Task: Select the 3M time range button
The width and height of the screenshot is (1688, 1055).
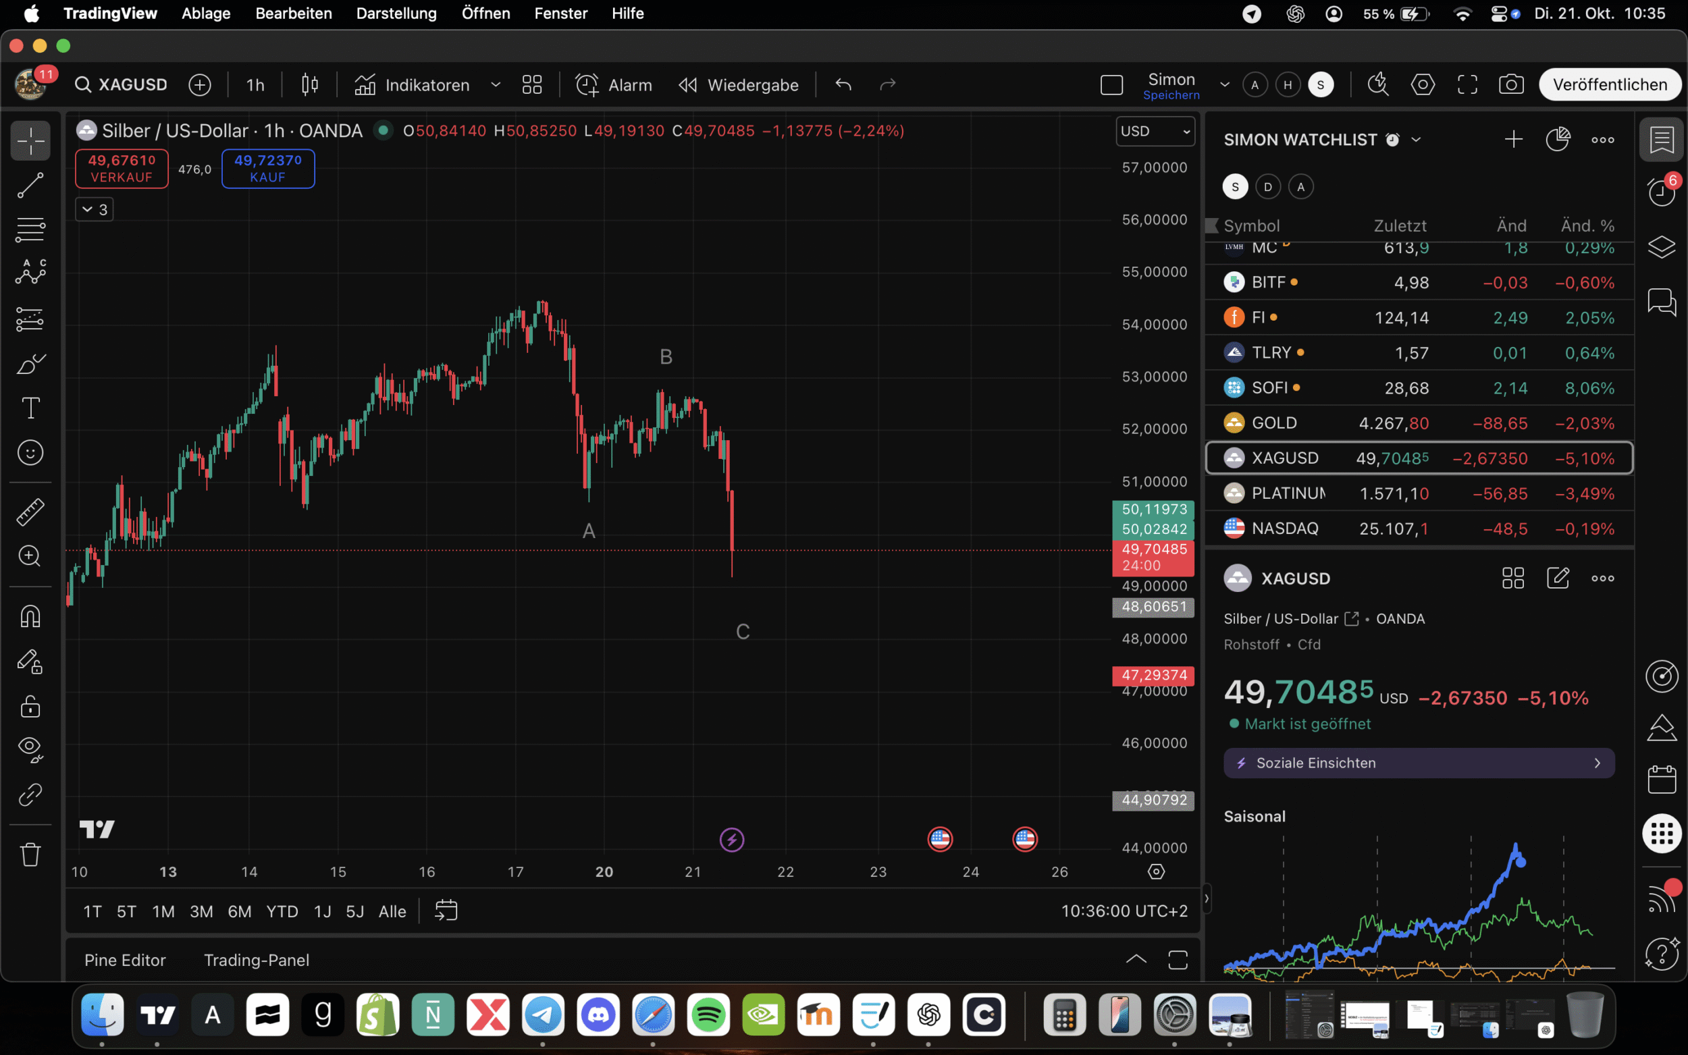Action: [201, 911]
